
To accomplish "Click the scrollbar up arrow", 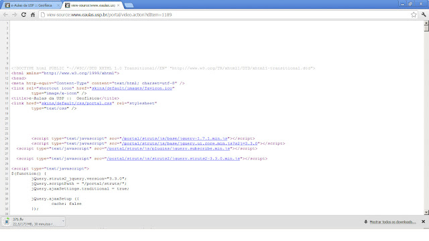I will pyautogui.click(x=426, y=23).
